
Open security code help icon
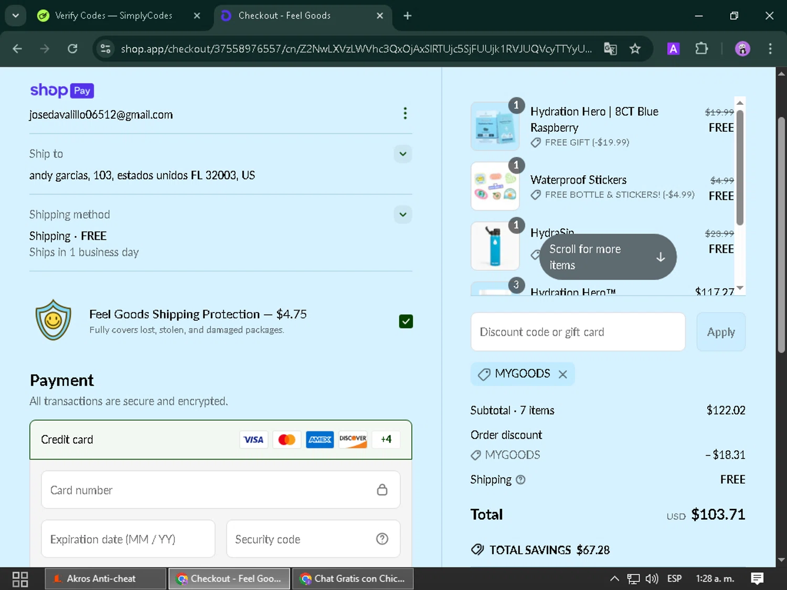point(382,539)
